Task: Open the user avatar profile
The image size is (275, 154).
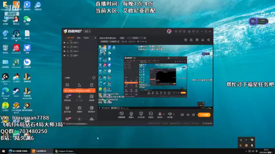Action: 169,31
